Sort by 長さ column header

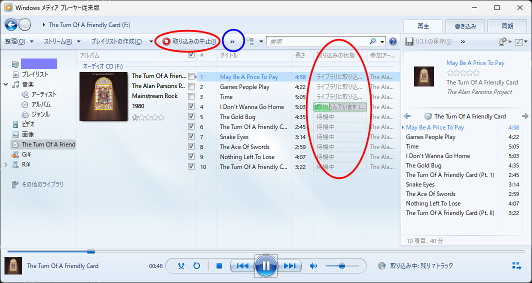pyautogui.click(x=300, y=55)
